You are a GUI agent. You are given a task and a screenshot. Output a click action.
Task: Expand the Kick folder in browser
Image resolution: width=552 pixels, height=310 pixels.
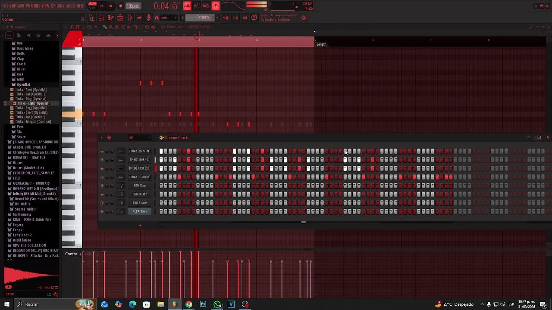(x=20, y=74)
